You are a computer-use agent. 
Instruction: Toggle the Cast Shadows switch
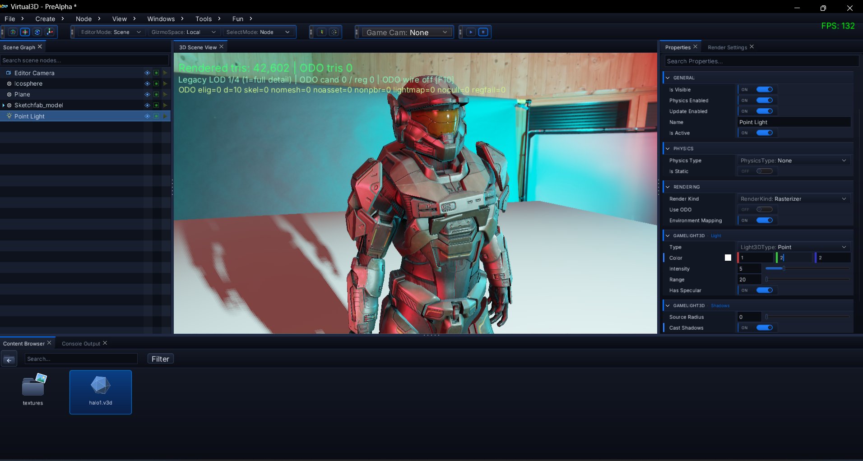765,327
